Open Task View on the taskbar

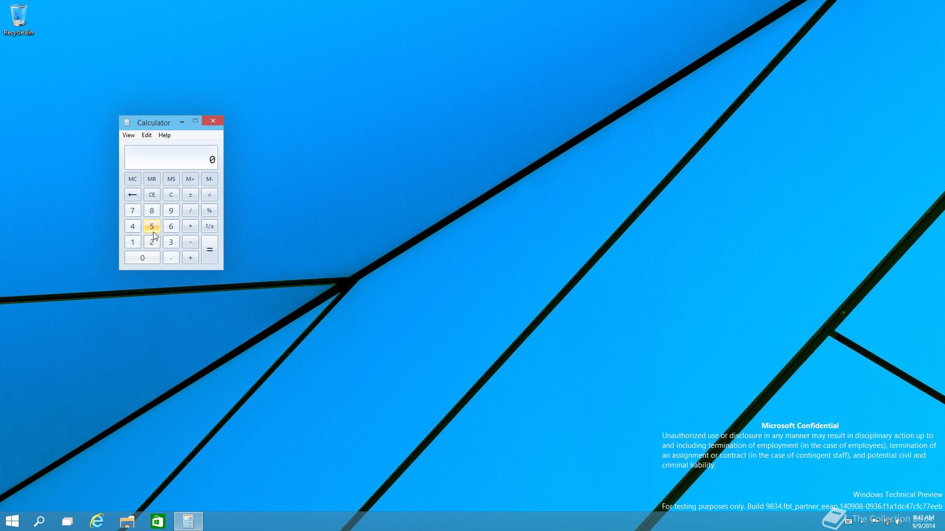pos(67,521)
